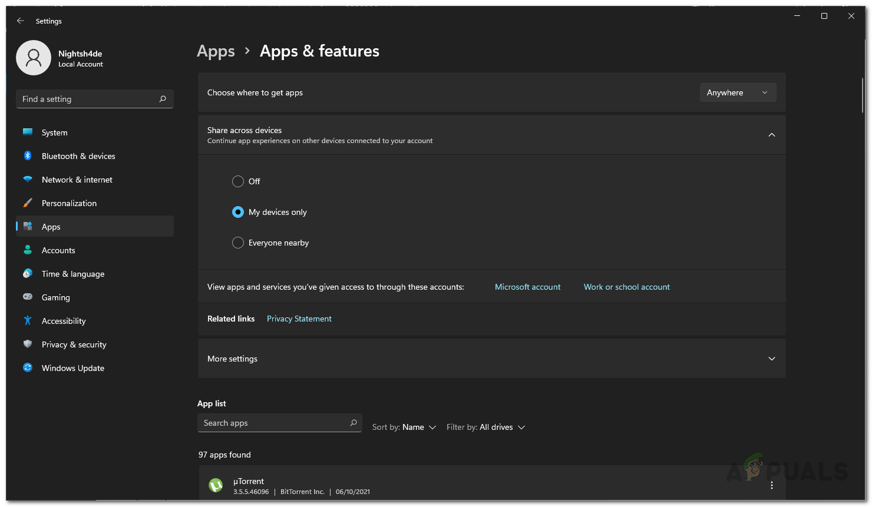The width and height of the screenshot is (872, 507).
Task: Select the Off radio button
Action: [x=238, y=181]
